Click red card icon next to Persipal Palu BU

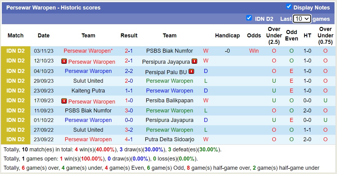pyautogui.click(x=191, y=71)
